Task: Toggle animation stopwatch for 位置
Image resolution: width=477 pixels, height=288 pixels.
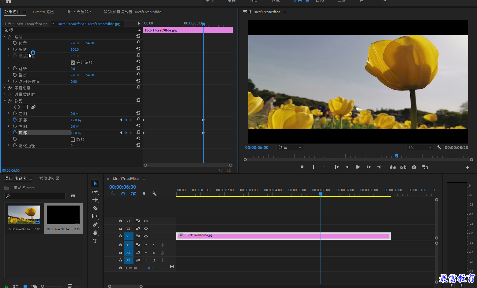Action: (15, 43)
